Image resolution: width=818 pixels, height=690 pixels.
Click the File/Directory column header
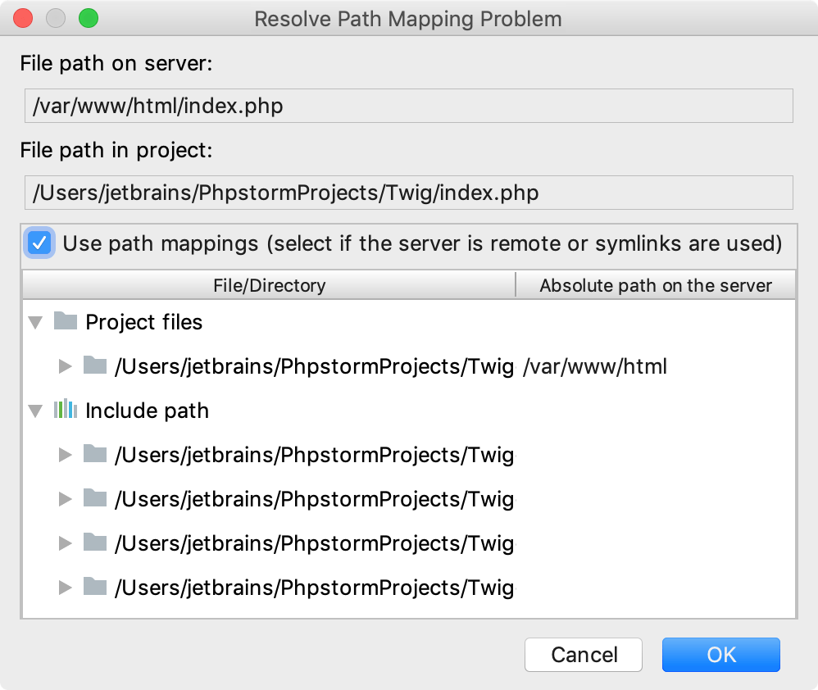(x=268, y=285)
